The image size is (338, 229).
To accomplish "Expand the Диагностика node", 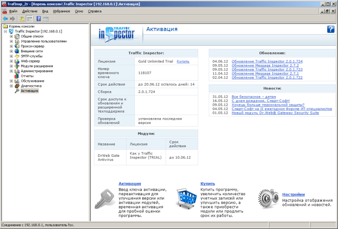I will point(11,86).
